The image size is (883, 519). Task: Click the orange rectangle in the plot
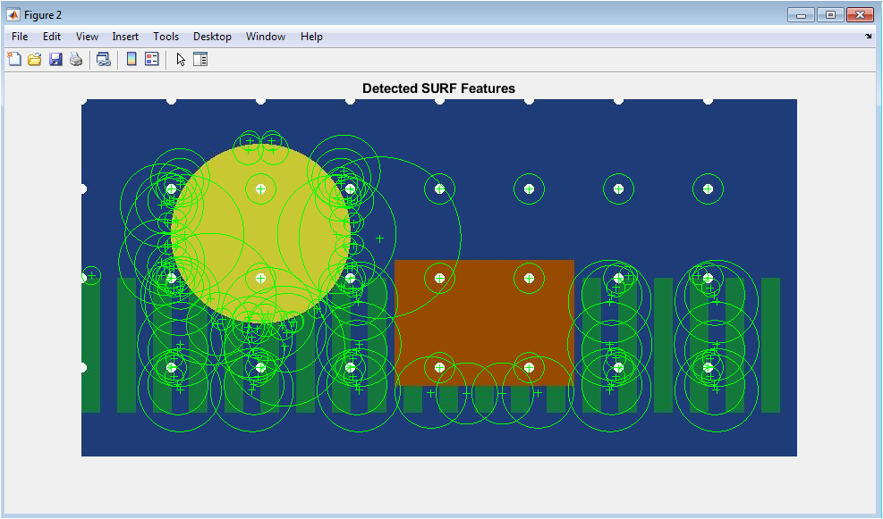484,322
